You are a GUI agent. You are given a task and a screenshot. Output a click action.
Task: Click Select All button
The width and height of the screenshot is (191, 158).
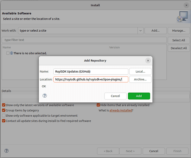click(179, 40)
